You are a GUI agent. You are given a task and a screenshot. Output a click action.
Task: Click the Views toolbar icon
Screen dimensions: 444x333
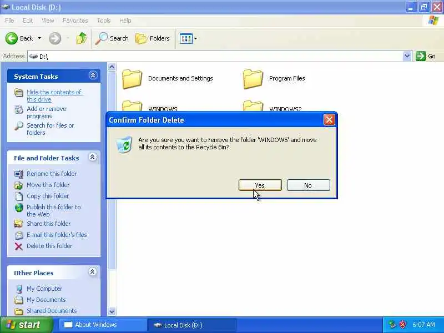pos(186,38)
